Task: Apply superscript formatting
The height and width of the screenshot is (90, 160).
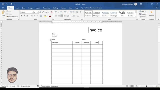Action: click(37, 16)
